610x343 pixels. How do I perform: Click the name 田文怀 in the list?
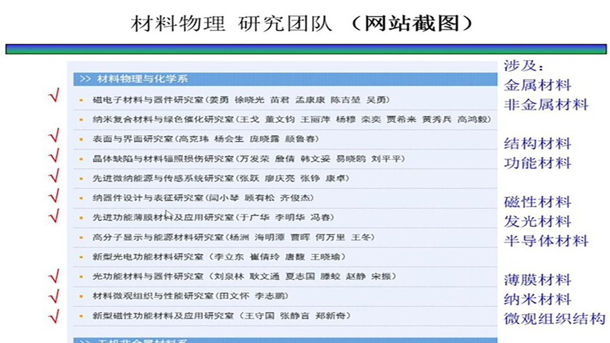[234, 296]
